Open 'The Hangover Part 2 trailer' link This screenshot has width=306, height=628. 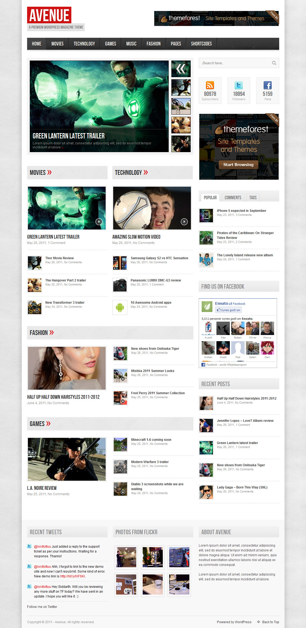pyautogui.click(x=66, y=280)
